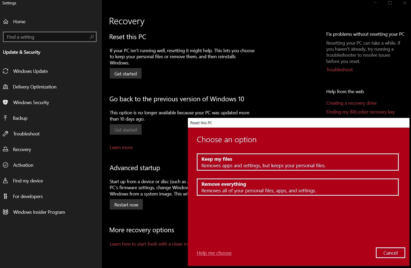Focus the Find a setting field
This screenshot has height=268, width=411.
click(x=47, y=37)
